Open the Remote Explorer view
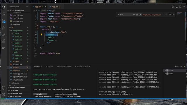The height and width of the screenshot is (105, 187). (3, 34)
